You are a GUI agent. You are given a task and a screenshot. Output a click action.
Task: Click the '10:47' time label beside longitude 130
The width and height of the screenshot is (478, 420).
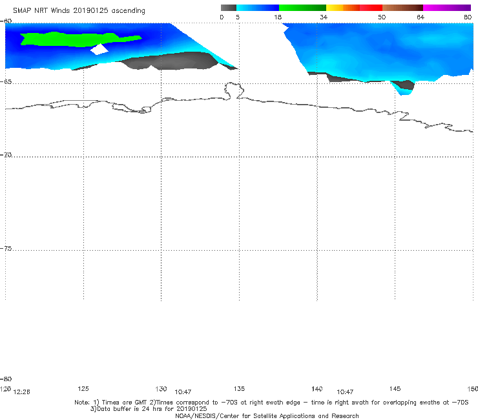pyautogui.click(x=183, y=392)
